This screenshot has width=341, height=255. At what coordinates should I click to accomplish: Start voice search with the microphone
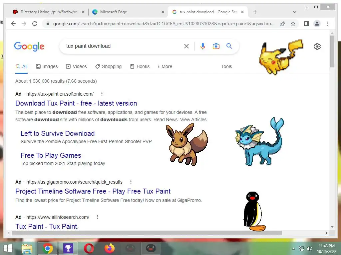(x=203, y=46)
